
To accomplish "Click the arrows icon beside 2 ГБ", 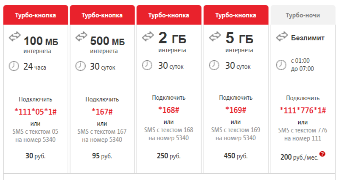I will [148, 37].
